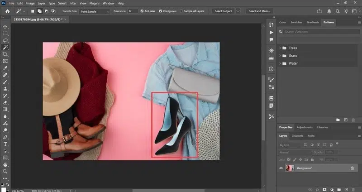Open the Magic Wand tool preset picker
The height and width of the screenshot is (192, 362).
click(x=24, y=11)
